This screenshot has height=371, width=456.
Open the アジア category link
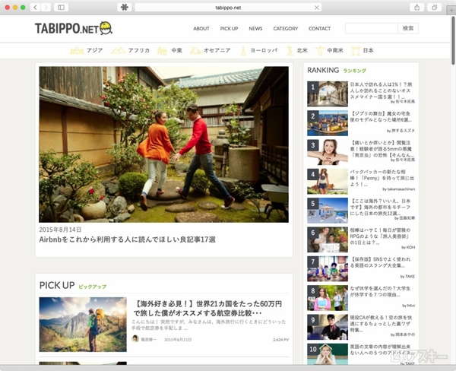coord(95,50)
